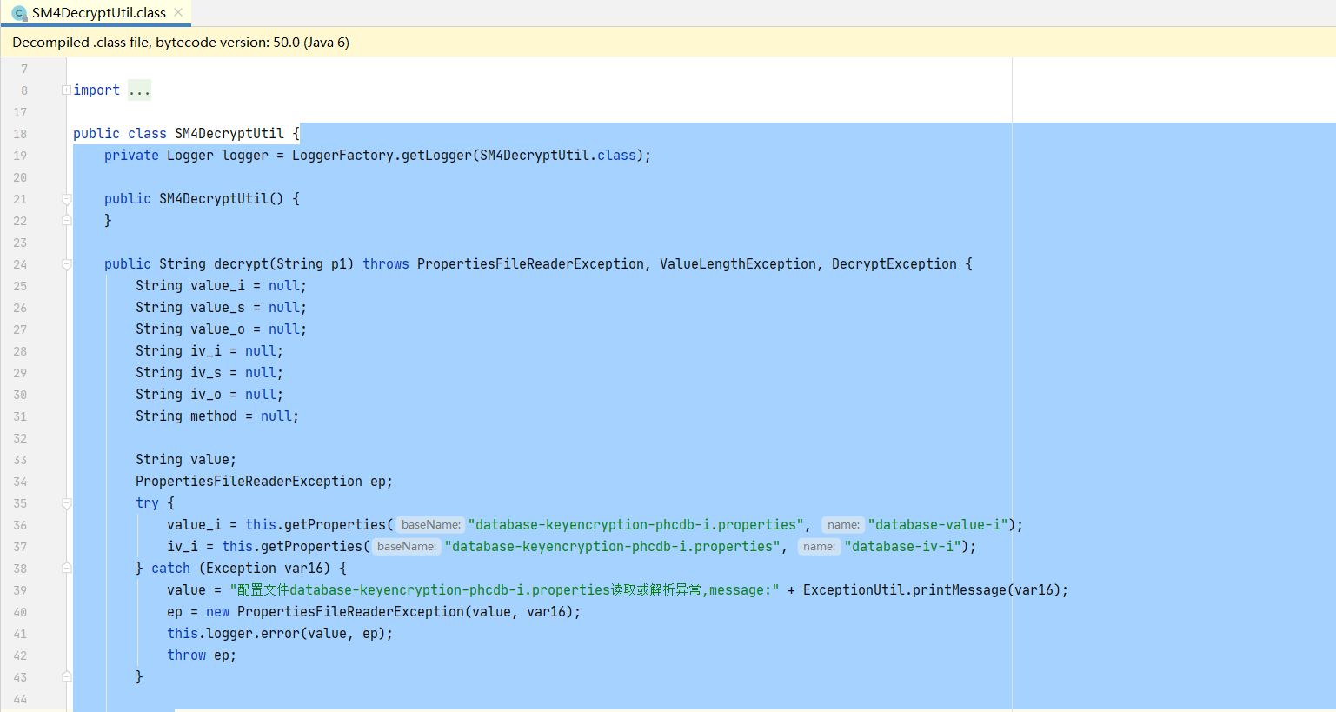Click 'error' method call on line 41
Screen dimensions: 1336x712
tap(281, 634)
